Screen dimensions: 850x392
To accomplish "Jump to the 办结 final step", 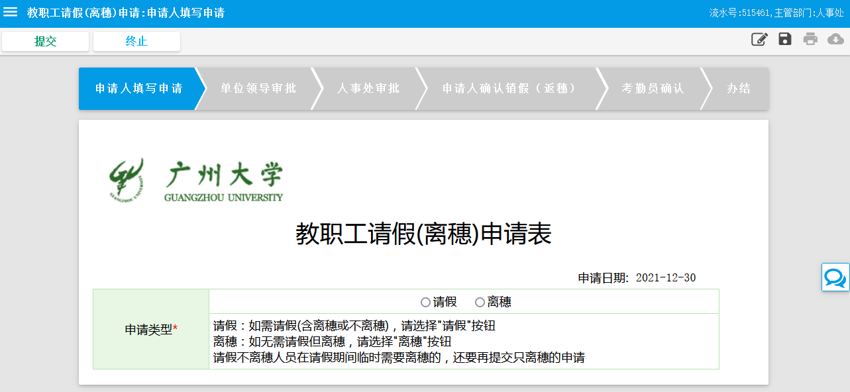I will 739,89.
